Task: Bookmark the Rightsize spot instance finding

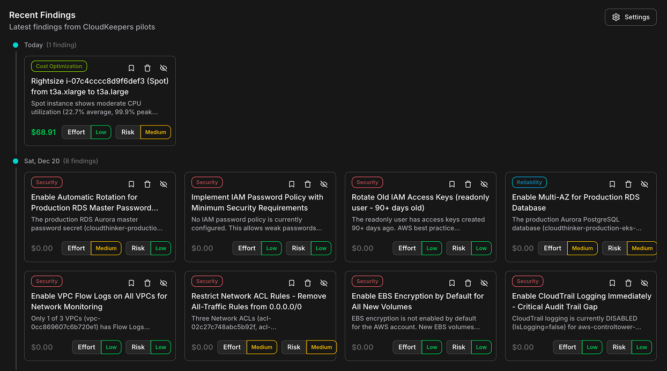Action: pos(131,68)
